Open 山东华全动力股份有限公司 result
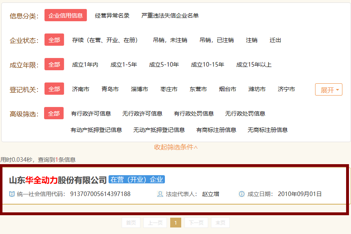The width and height of the screenshot is (351, 234). tap(58, 180)
